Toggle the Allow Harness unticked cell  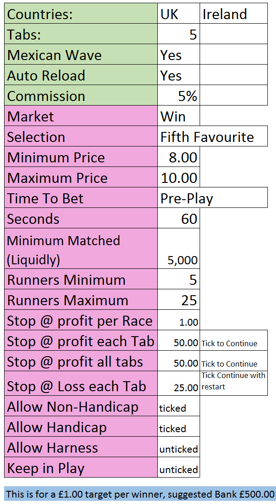[178, 449]
